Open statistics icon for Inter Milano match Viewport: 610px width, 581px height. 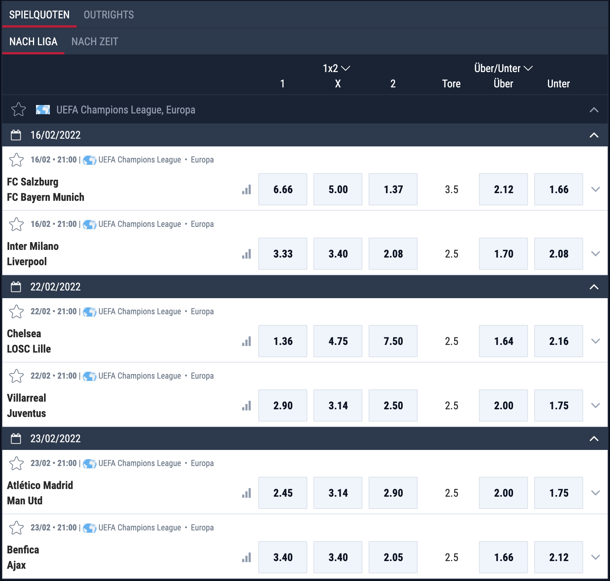[x=246, y=254]
